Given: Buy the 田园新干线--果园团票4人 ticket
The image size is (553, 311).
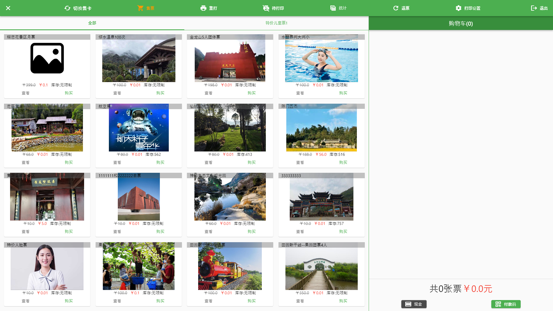Looking at the screenshot, I should click(343, 301).
